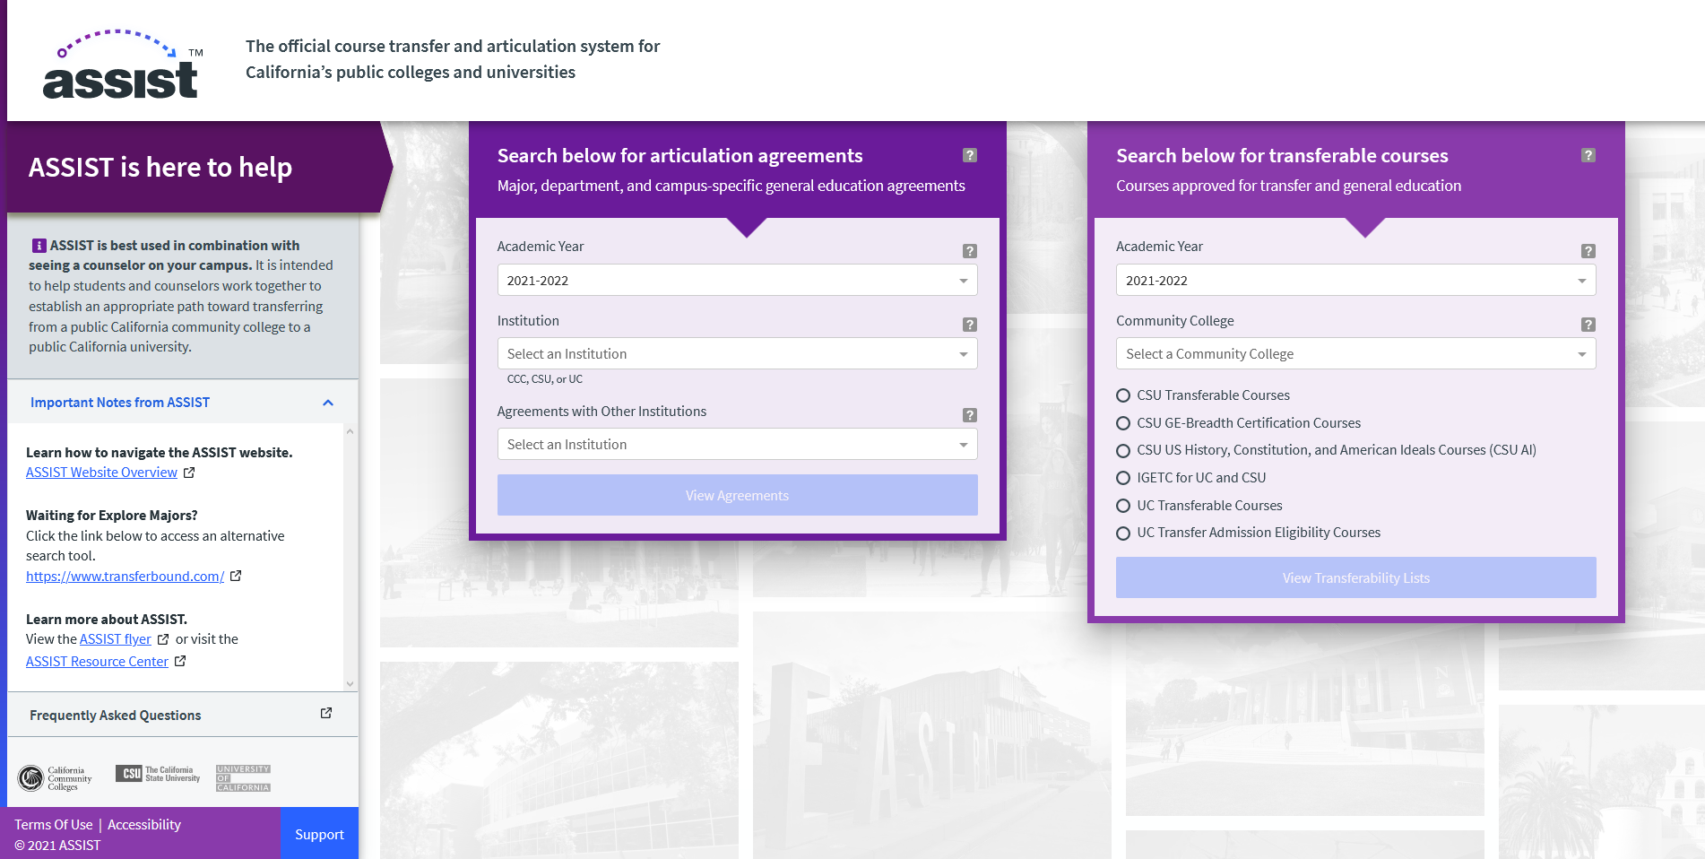
Task: Select CSU Transferable Courses radio option
Action: click(1122, 395)
